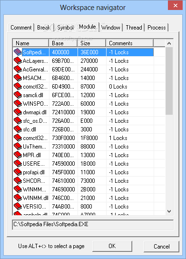The image size is (186, 259).
Task: Click the red book icon beside VERSIO...
Action: (x=18, y=207)
